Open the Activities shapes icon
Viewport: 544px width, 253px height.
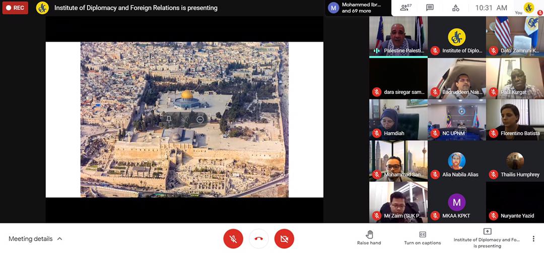(455, 8)
